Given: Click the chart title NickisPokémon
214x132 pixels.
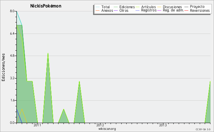Looking at the screenshot, I should [46, 6].
